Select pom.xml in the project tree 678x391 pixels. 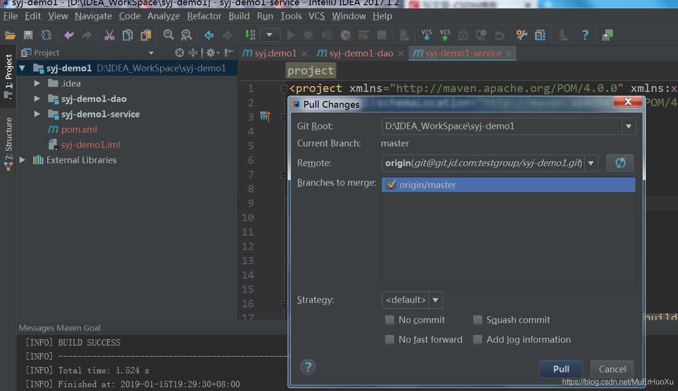[79, 130]
